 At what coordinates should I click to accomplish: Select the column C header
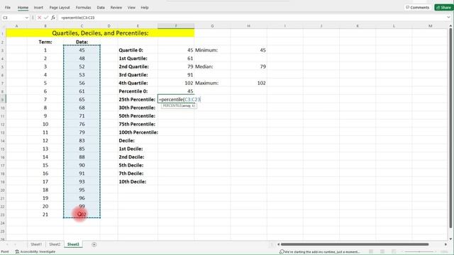click(x=82, y=26)
